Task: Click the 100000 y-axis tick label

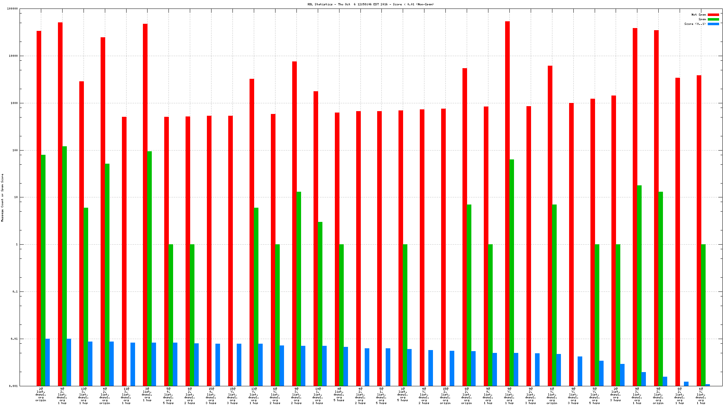Action: 12,9
